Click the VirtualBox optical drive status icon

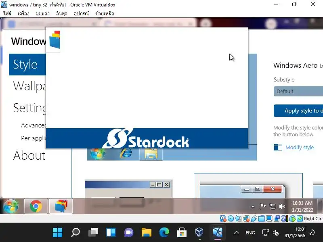[231, 219]
